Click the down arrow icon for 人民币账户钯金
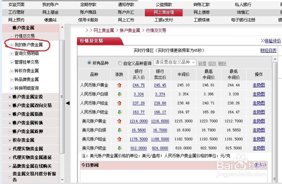 [x=119, y=112]
